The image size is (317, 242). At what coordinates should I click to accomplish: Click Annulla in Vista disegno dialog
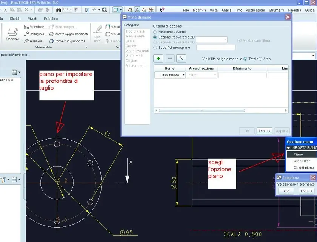point(264,131)
